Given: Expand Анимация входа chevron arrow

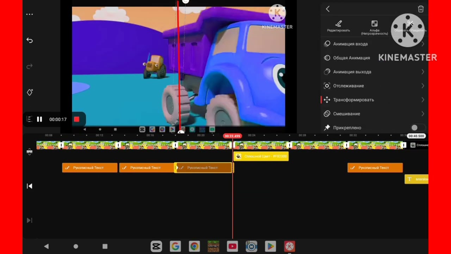Looking at the screenshot, I should [423, 44].
